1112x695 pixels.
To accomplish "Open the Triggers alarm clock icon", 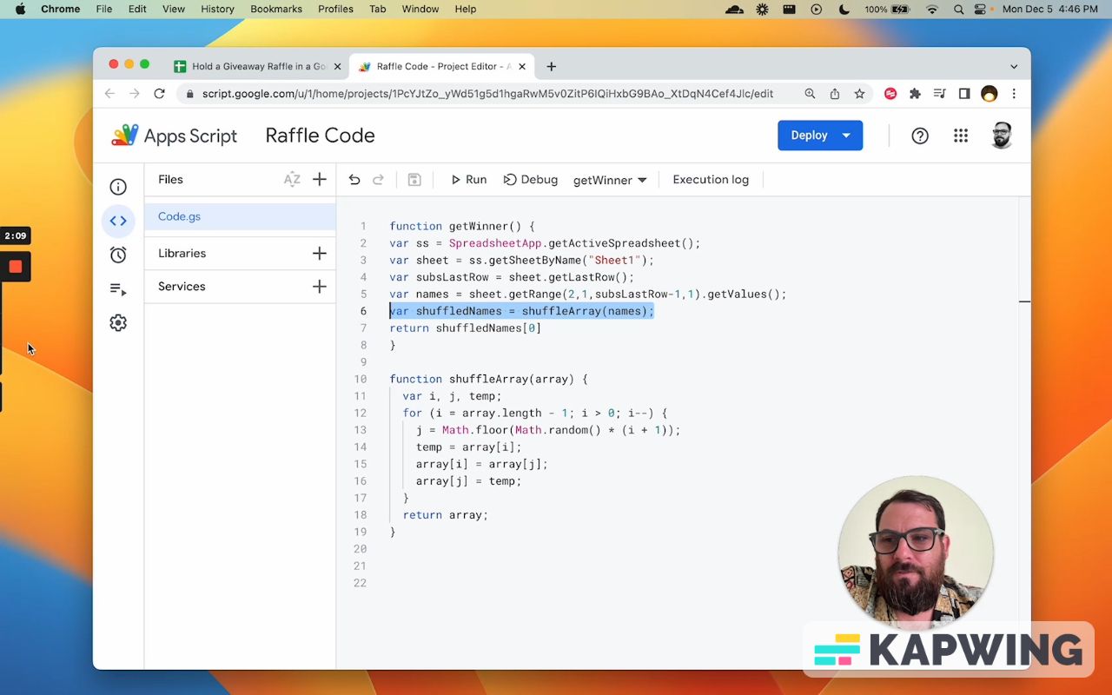I will coord(118,255).
